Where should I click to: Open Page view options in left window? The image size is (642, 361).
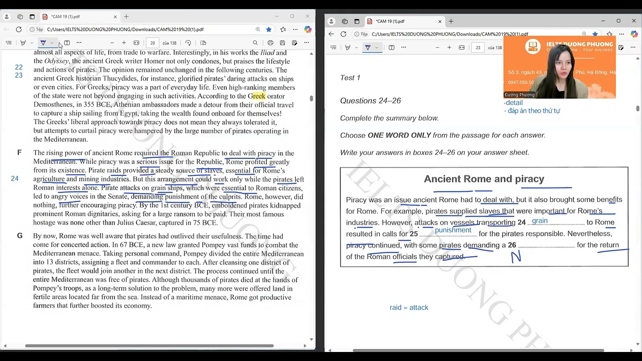(x=203, y=43)
